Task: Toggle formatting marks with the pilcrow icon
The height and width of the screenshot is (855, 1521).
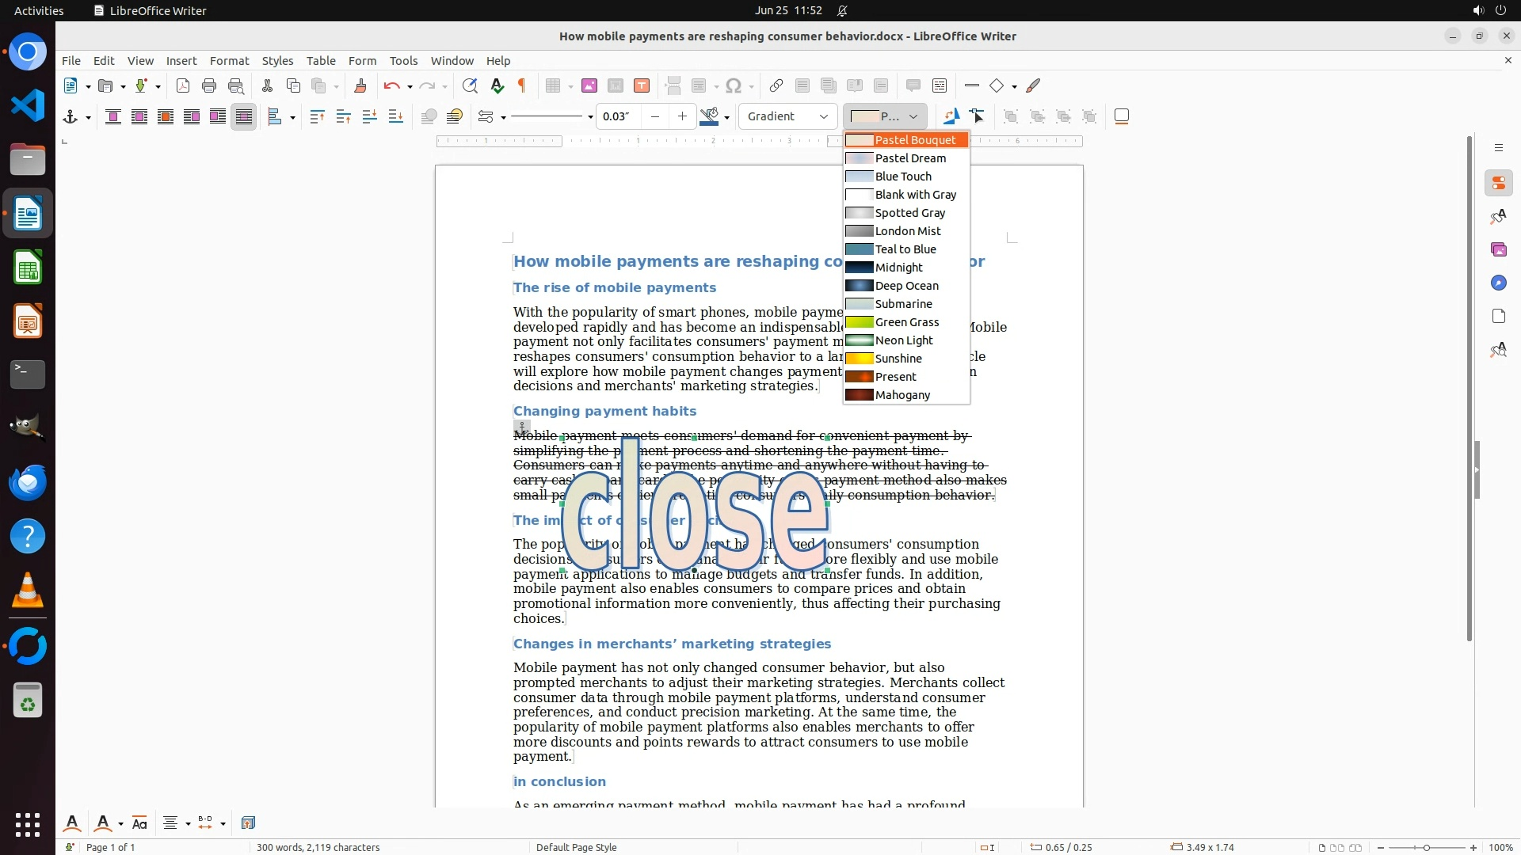Action: point(522,85)
